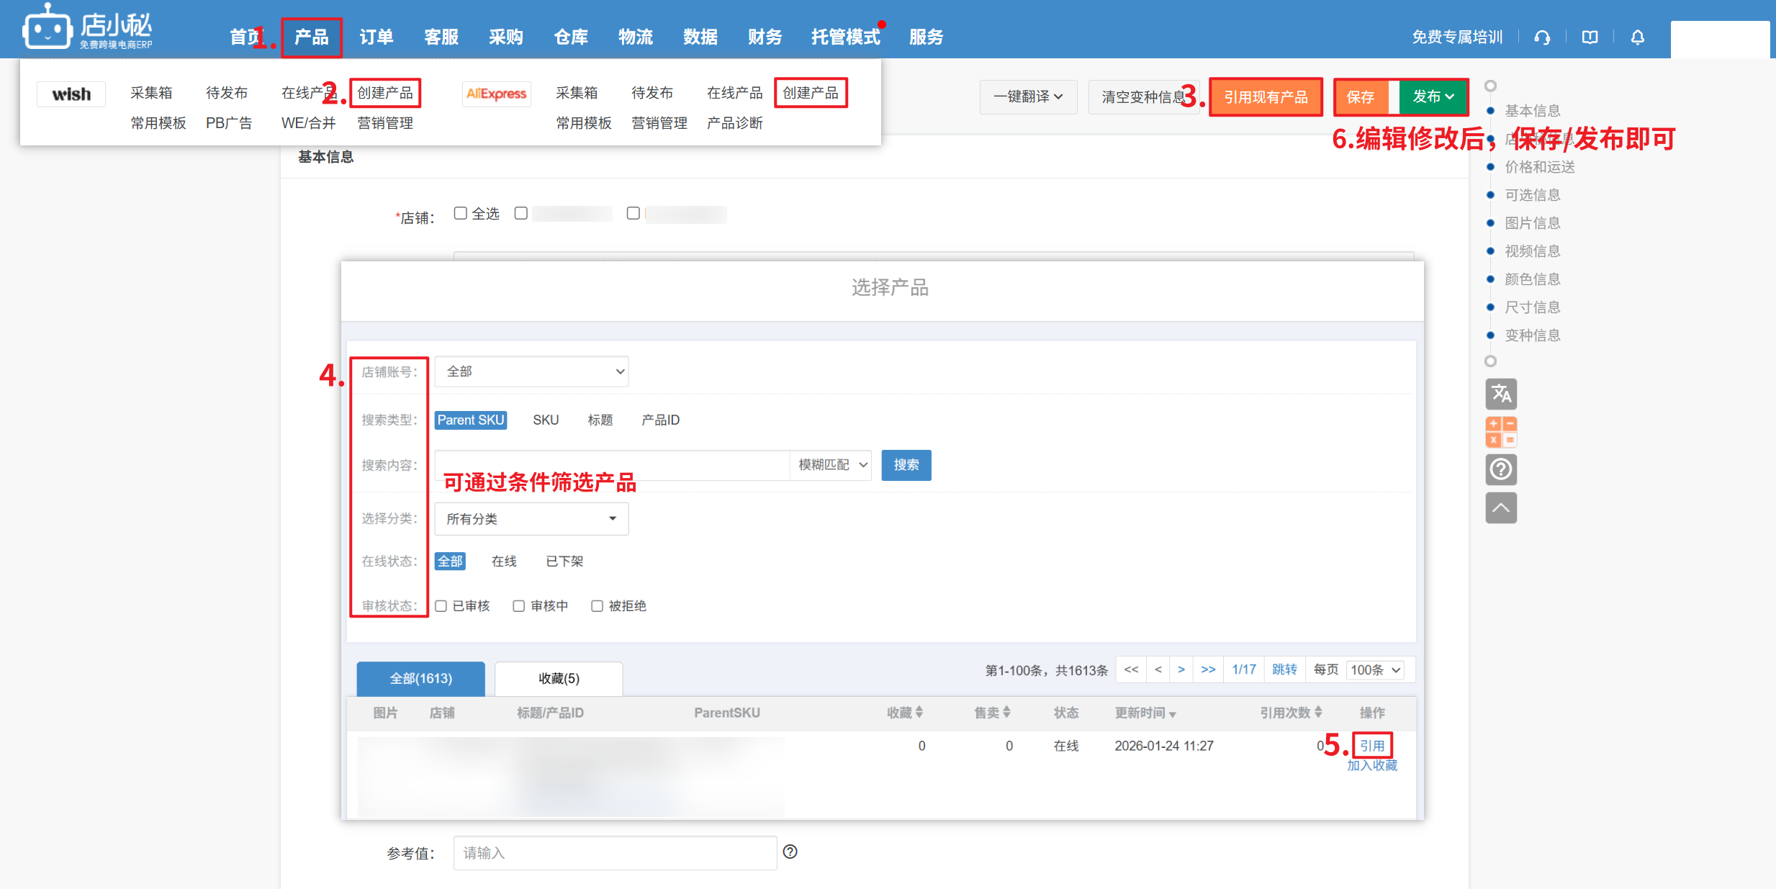
Task: Open the 模糊匹配 match type dropdown
Action: tap(831, 465)
